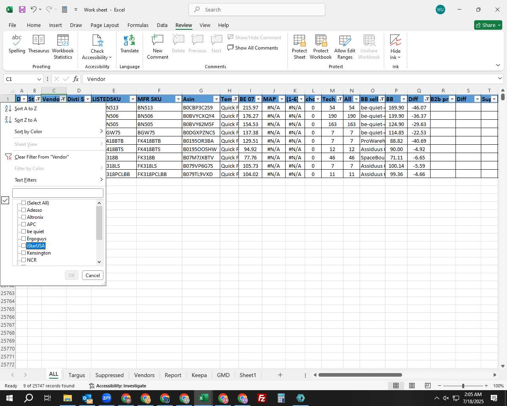The height and width of the screenshot is (406, 507).
Task: Check the APC filter checkbox
Action: 24,224
